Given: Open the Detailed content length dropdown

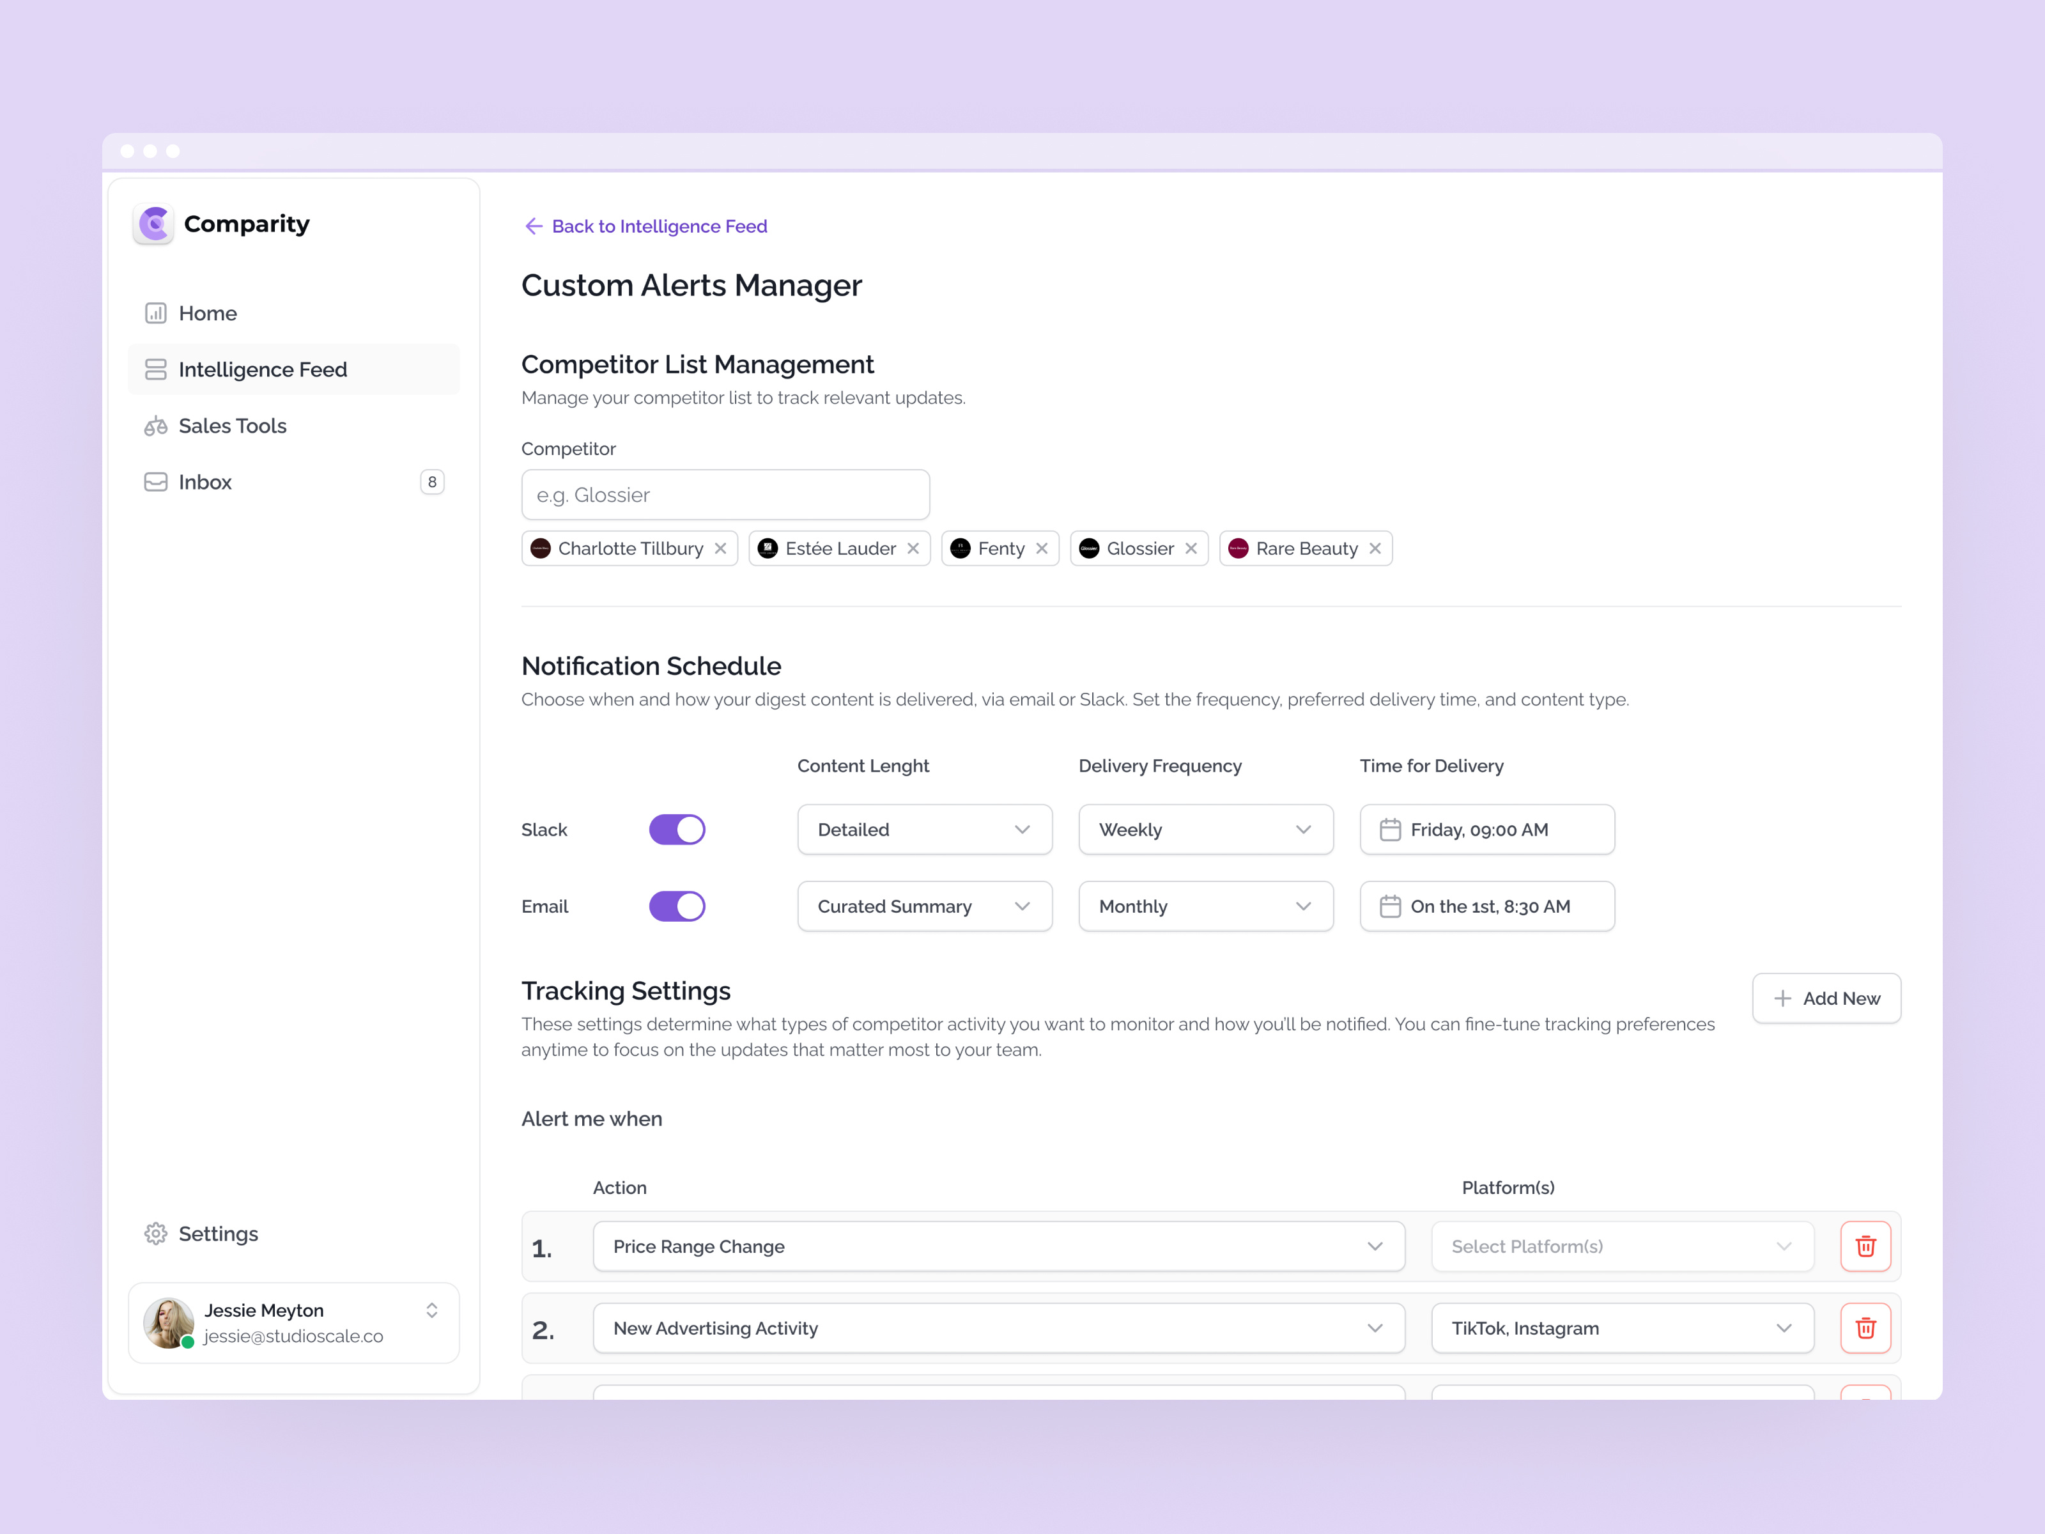Looking at the screenshot, I should point(923,830).
